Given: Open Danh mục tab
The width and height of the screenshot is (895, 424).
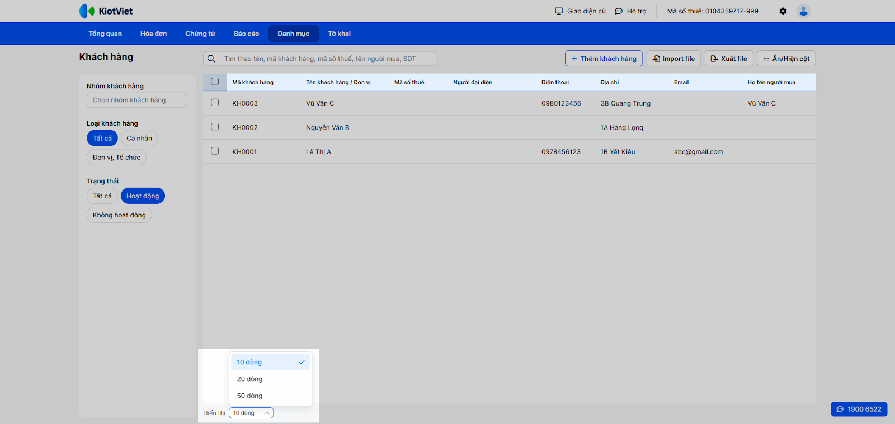Looking at the screenshot, I should pos(294,34).
